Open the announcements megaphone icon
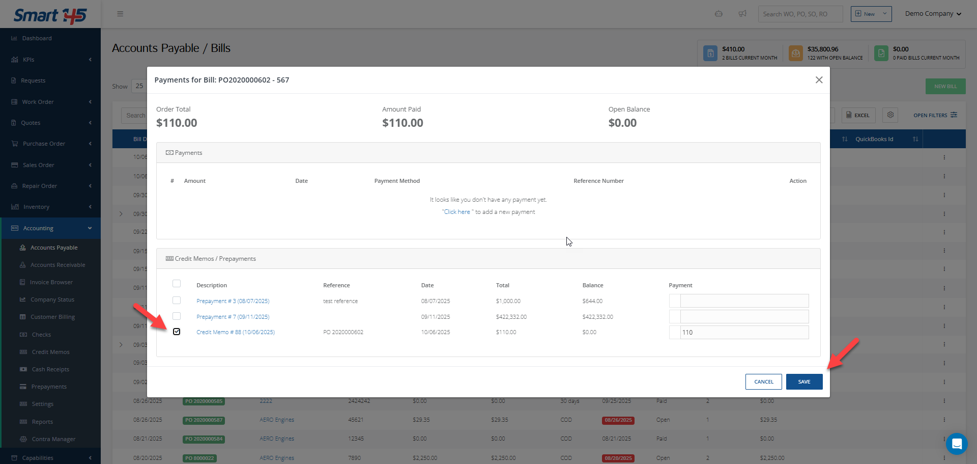Image resolution: width=977 pixels, height=464 pixels. (742, 14)
